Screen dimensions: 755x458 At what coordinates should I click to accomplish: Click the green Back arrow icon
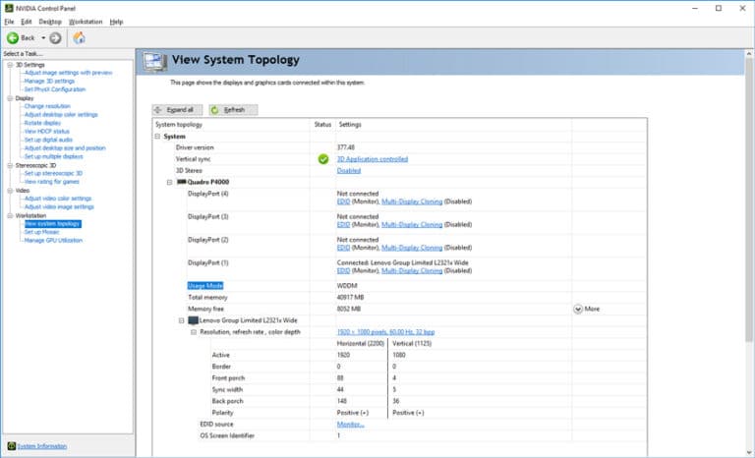coord(13,38)
